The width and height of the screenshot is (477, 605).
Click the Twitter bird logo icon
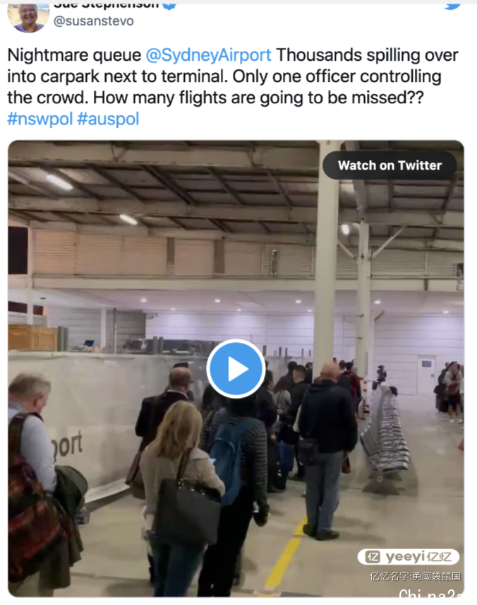(x=452, y=6)
